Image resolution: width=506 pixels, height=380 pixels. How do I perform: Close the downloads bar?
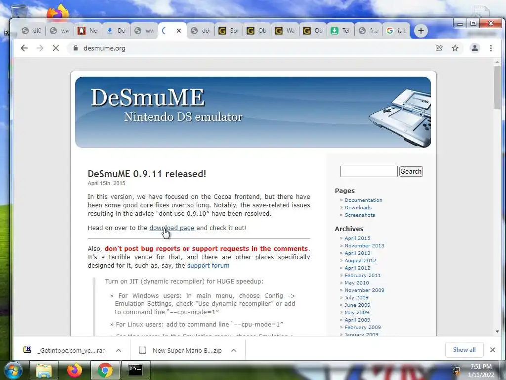pos(493,350)
